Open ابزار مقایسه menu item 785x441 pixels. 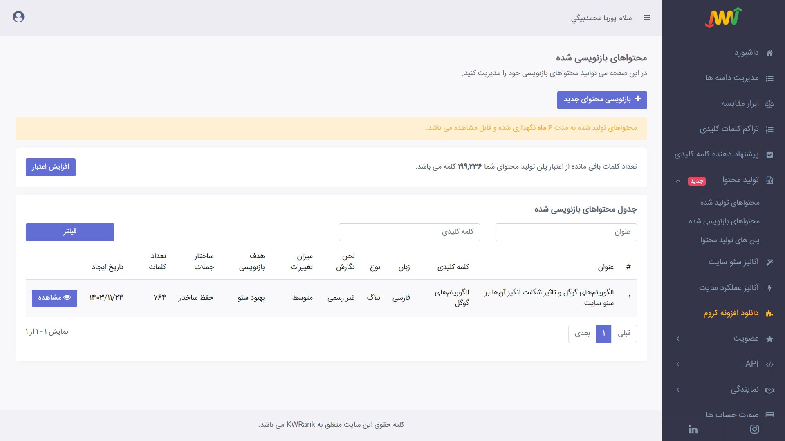pos(740,104)
